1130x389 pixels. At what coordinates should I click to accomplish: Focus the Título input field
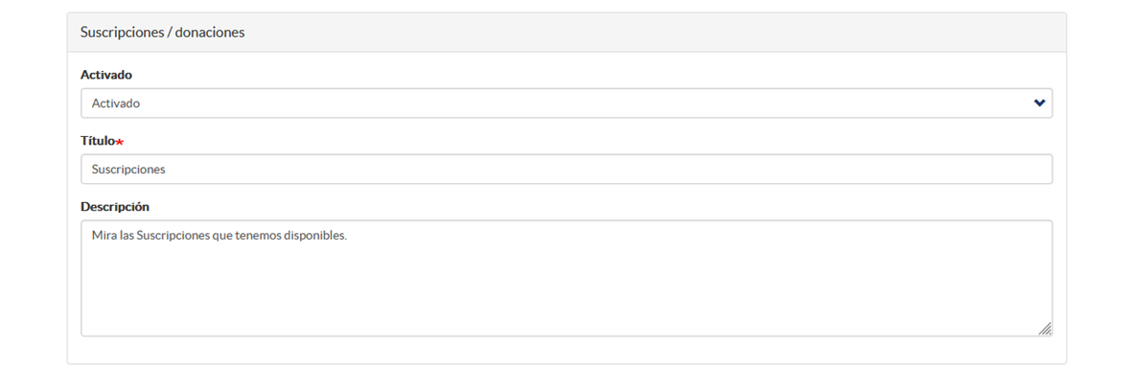click(x=566, y=170)
